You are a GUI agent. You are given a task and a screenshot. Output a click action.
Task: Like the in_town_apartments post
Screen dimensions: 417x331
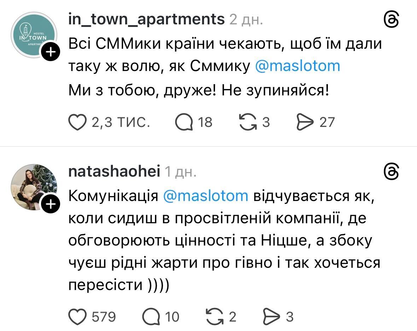tap(77, 122)
